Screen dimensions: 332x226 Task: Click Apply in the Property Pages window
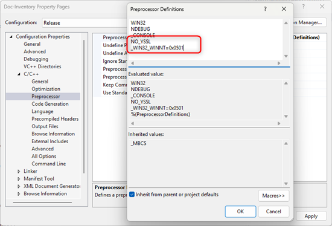(x=311, y=216)
